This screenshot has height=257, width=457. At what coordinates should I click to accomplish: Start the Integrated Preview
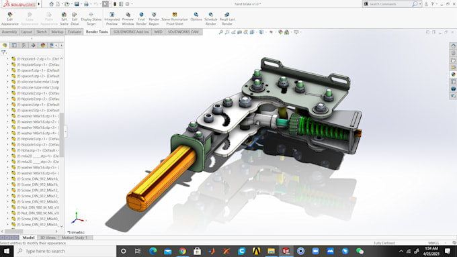tap(112, 19)
